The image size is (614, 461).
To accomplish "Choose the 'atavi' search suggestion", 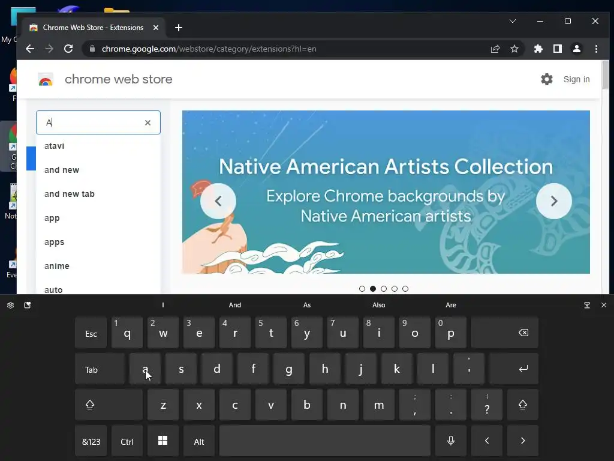I will (x=98, y=146).
